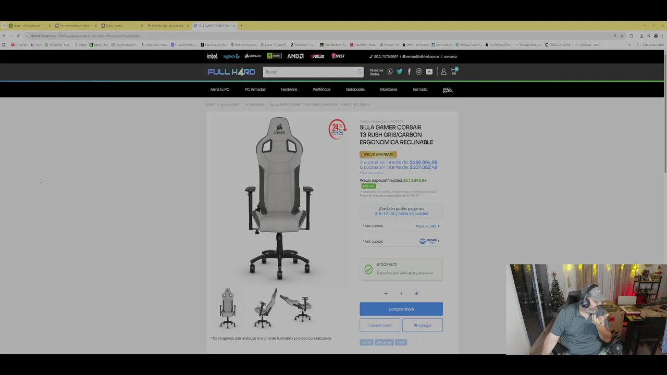Viewport: 667px width, 375px height.
Task: Open the Twitter bird icon
Action: pyautogui.click(x=399, y=72)
